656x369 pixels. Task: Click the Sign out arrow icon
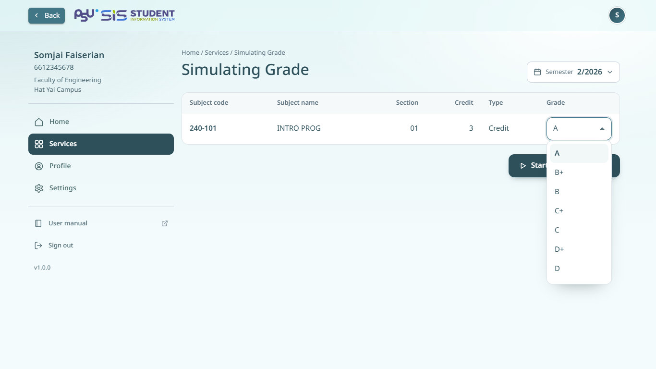tap(38, 246)
